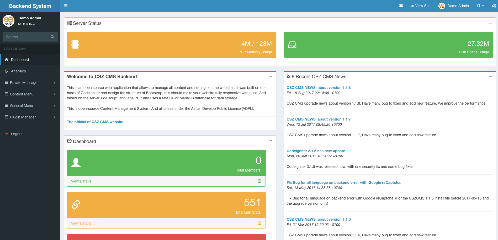Image resolution: width=498 pixels, height=240 pixels.
Task: Click the PHP memory chip icon
Action: (75, 44)
